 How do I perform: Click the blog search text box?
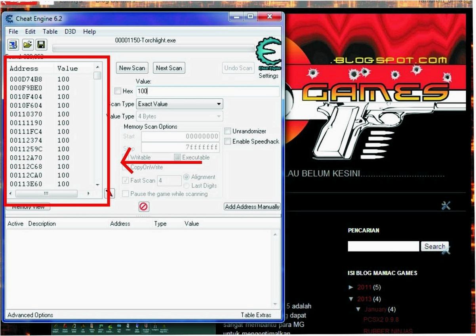coord(383,246)
